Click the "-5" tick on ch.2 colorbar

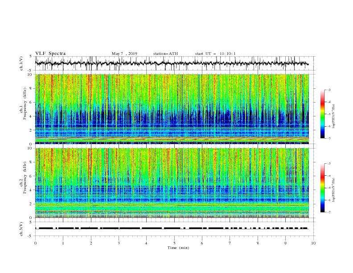tap(328, 188)
